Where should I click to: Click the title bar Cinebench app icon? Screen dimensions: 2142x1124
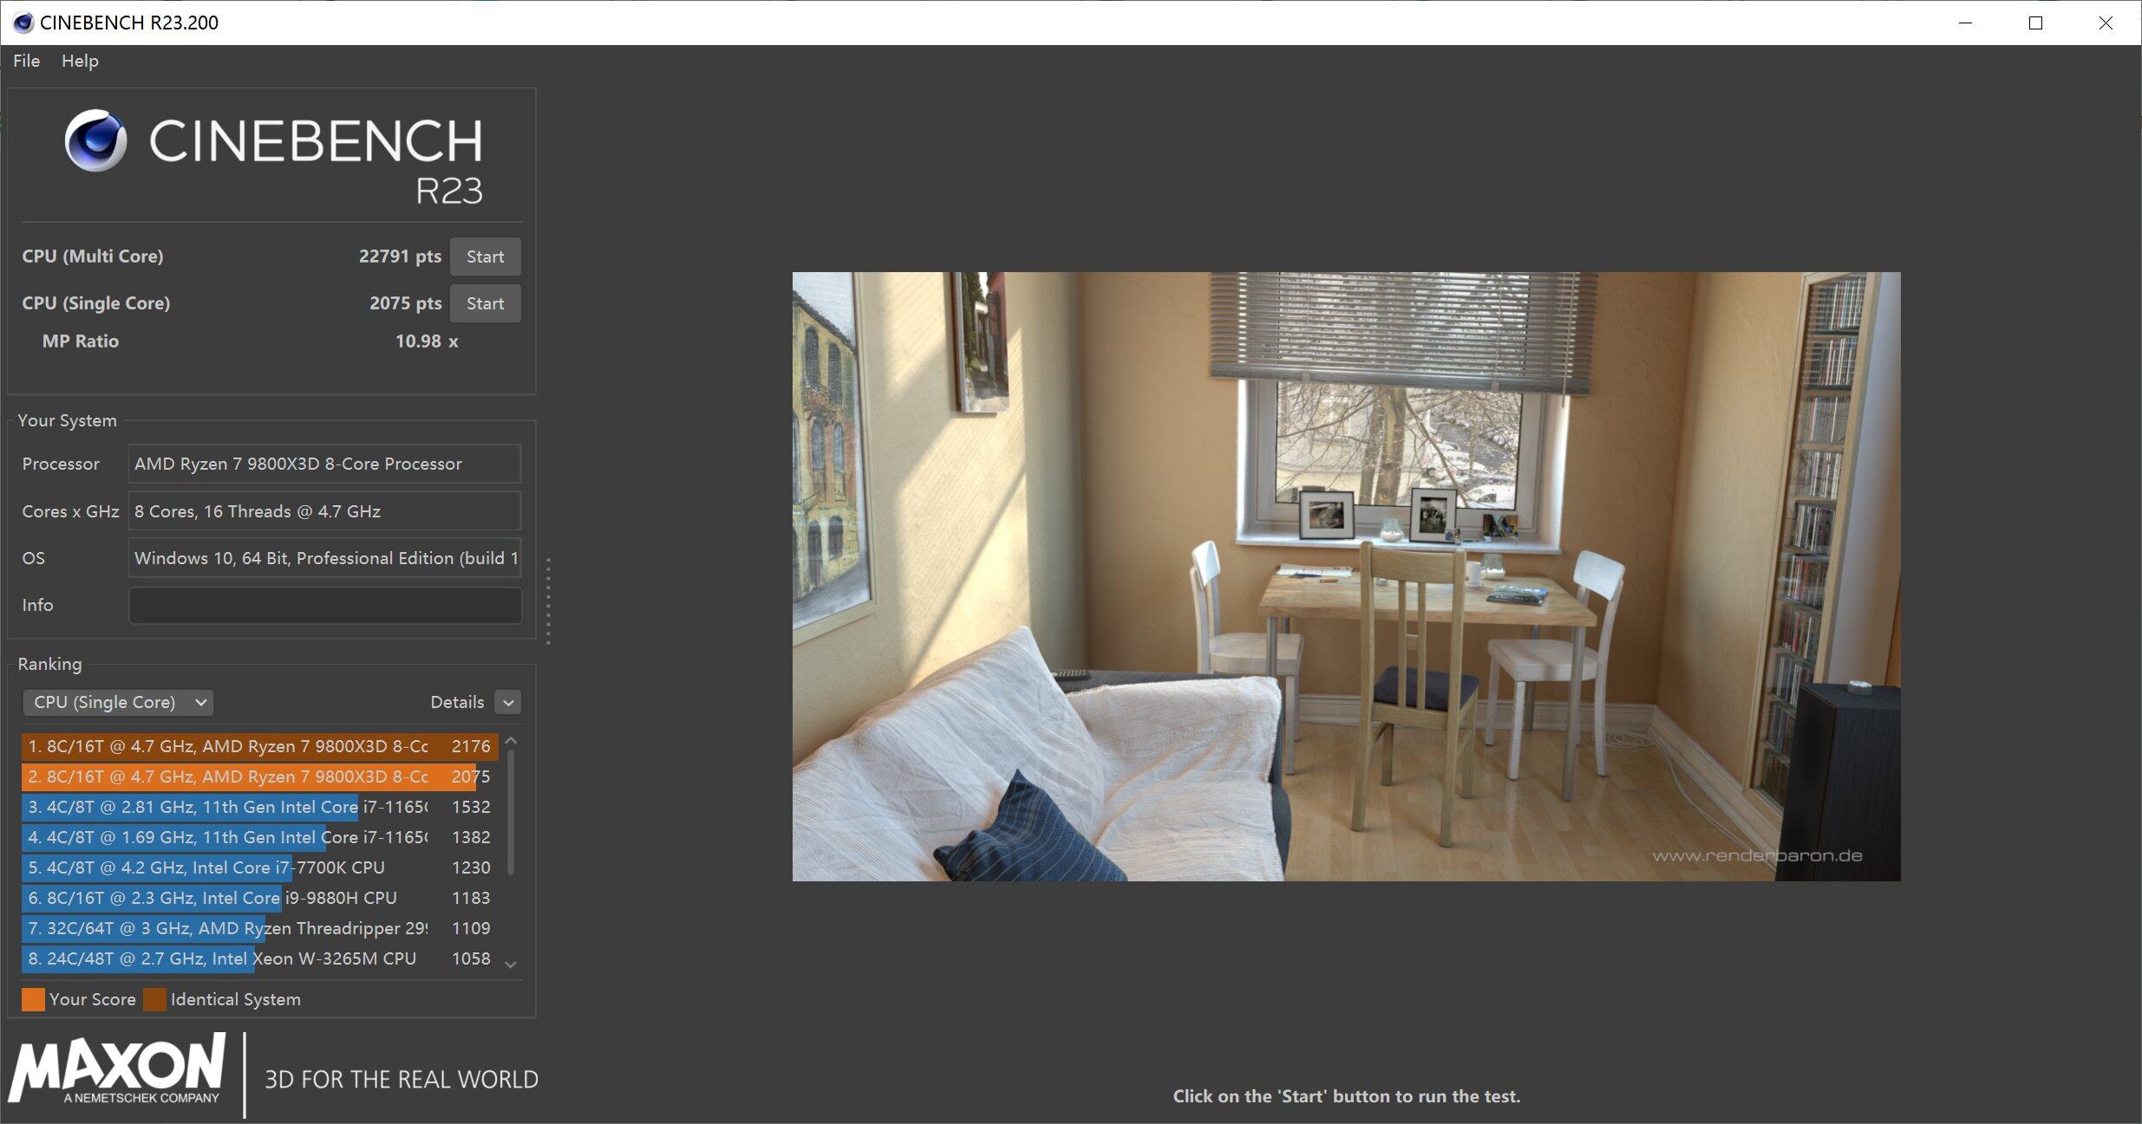point(23,23)
